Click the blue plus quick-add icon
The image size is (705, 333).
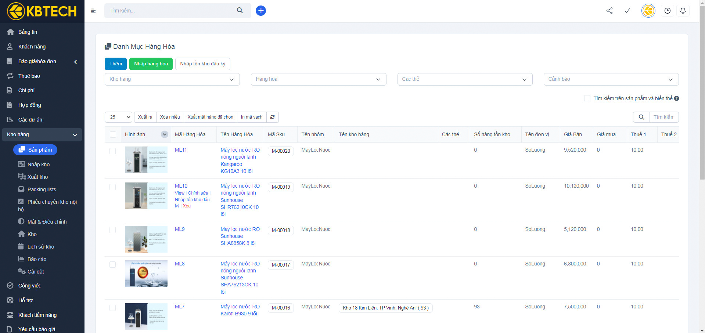[260, 11]
